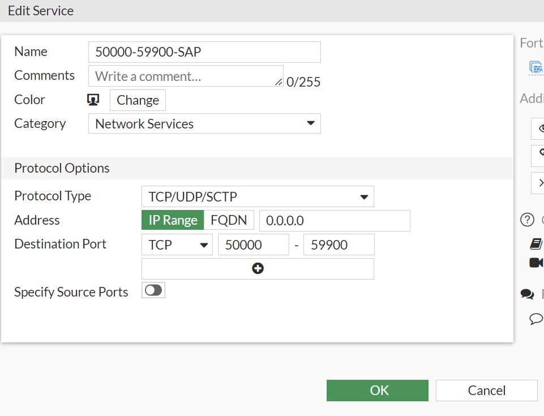Click the Change color button
This screenshot has width=544, height=416.
(x=138, y=100)
